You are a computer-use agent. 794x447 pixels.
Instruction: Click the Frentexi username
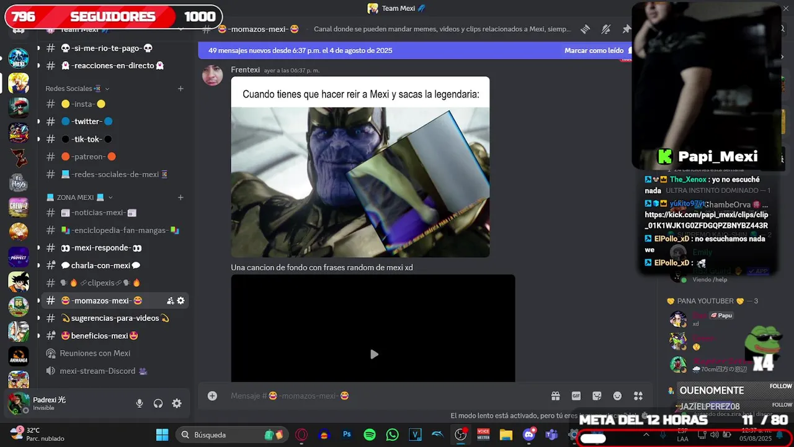pos(246,70)
